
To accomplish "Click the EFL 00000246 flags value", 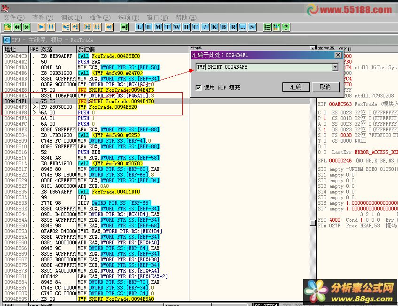I will (340, 161).
